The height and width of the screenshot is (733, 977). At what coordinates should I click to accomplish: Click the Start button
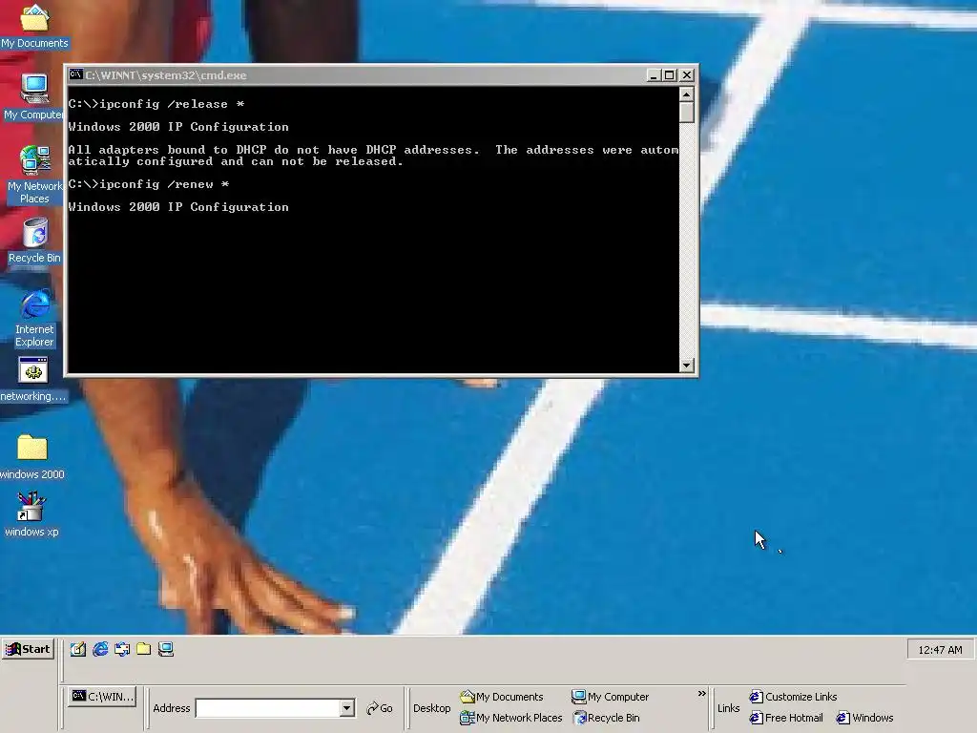(x=28, y=649)
